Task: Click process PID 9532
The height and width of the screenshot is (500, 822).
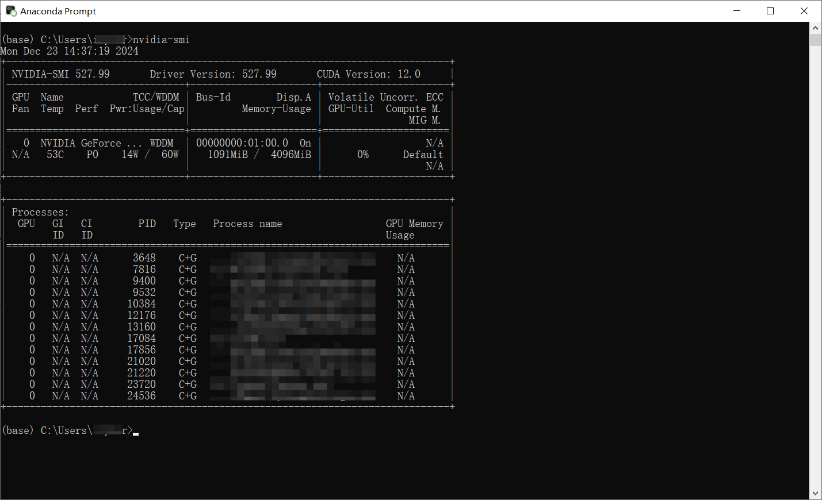Action: tap(144, 293)
